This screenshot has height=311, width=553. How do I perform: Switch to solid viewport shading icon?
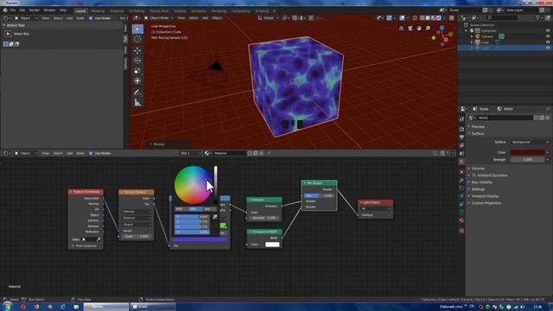pyautogui.click(x=428, y=17)
